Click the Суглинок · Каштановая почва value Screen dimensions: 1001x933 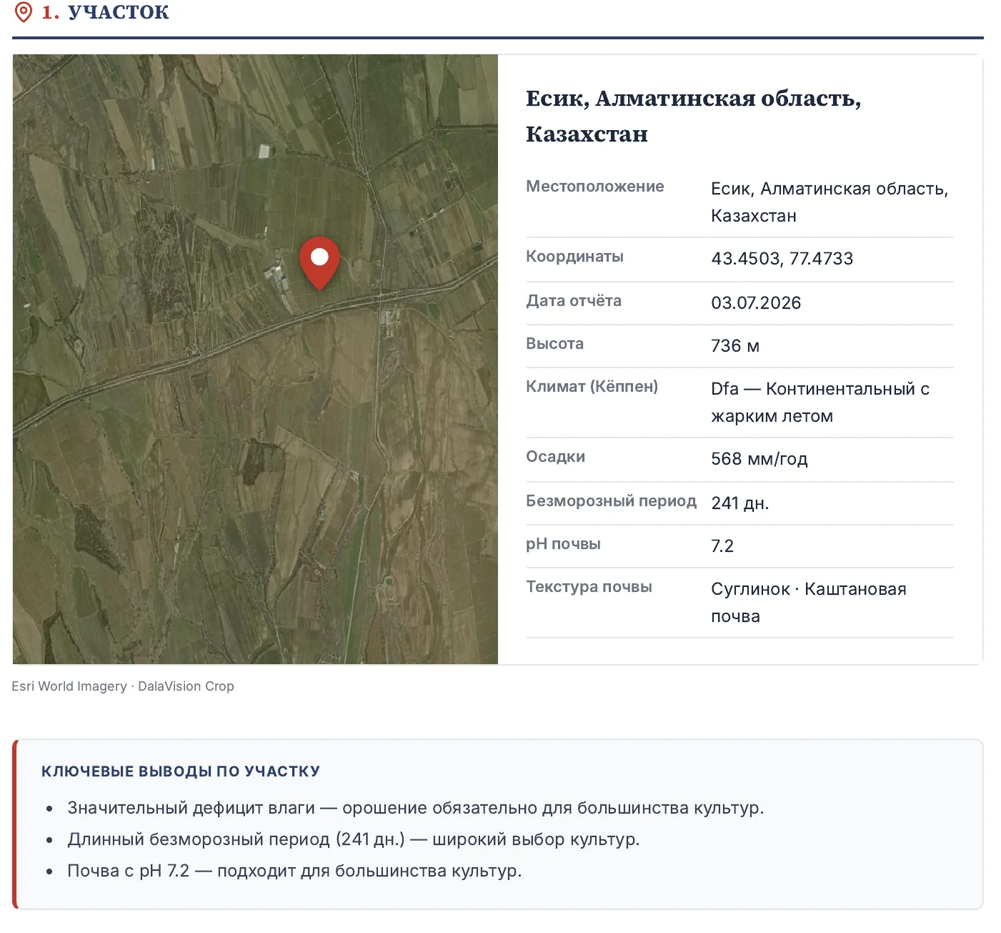click(x=809, y=603)
